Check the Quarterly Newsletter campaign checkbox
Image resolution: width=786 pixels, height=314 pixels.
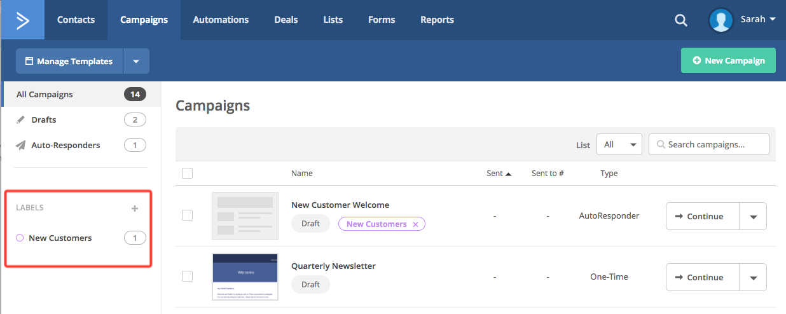187,276
